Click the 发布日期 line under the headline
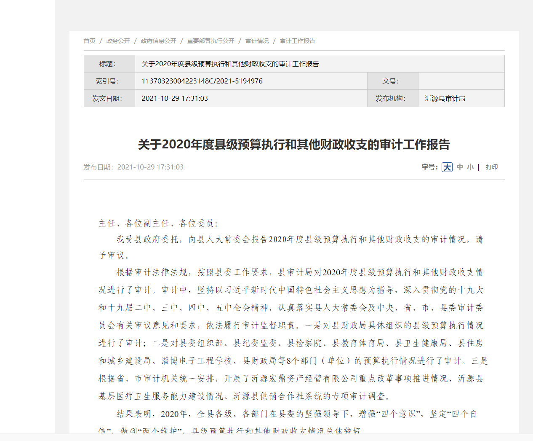The width and height of the screenshot is (533, 441). click(133, 167)
